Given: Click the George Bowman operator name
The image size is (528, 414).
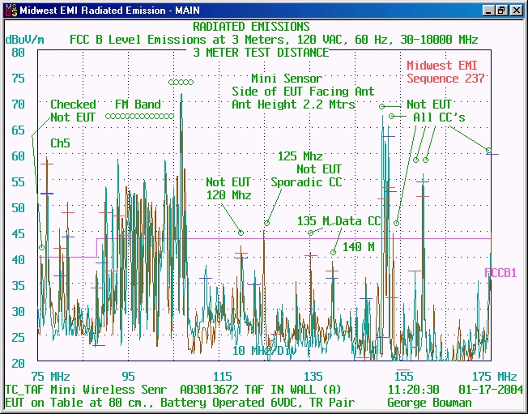Looking at the screenshot, I should [429, 403].
